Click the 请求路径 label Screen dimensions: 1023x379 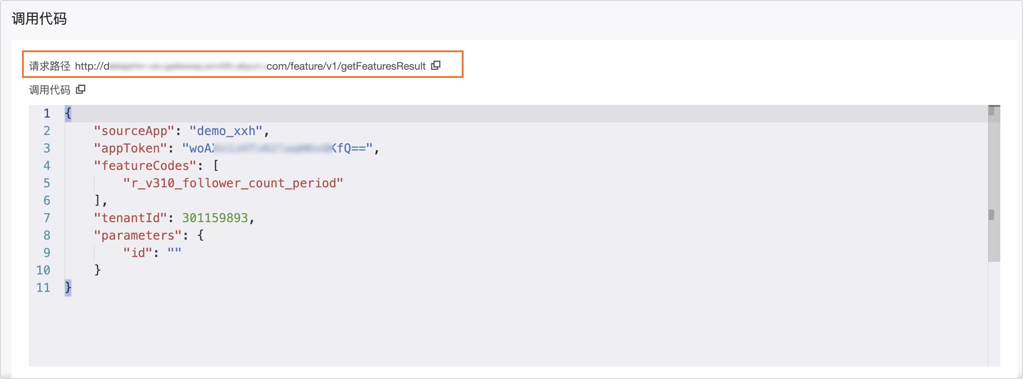pos(49,66)
